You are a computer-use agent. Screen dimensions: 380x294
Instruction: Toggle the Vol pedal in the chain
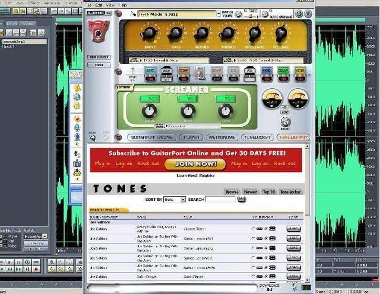point(250,74)
